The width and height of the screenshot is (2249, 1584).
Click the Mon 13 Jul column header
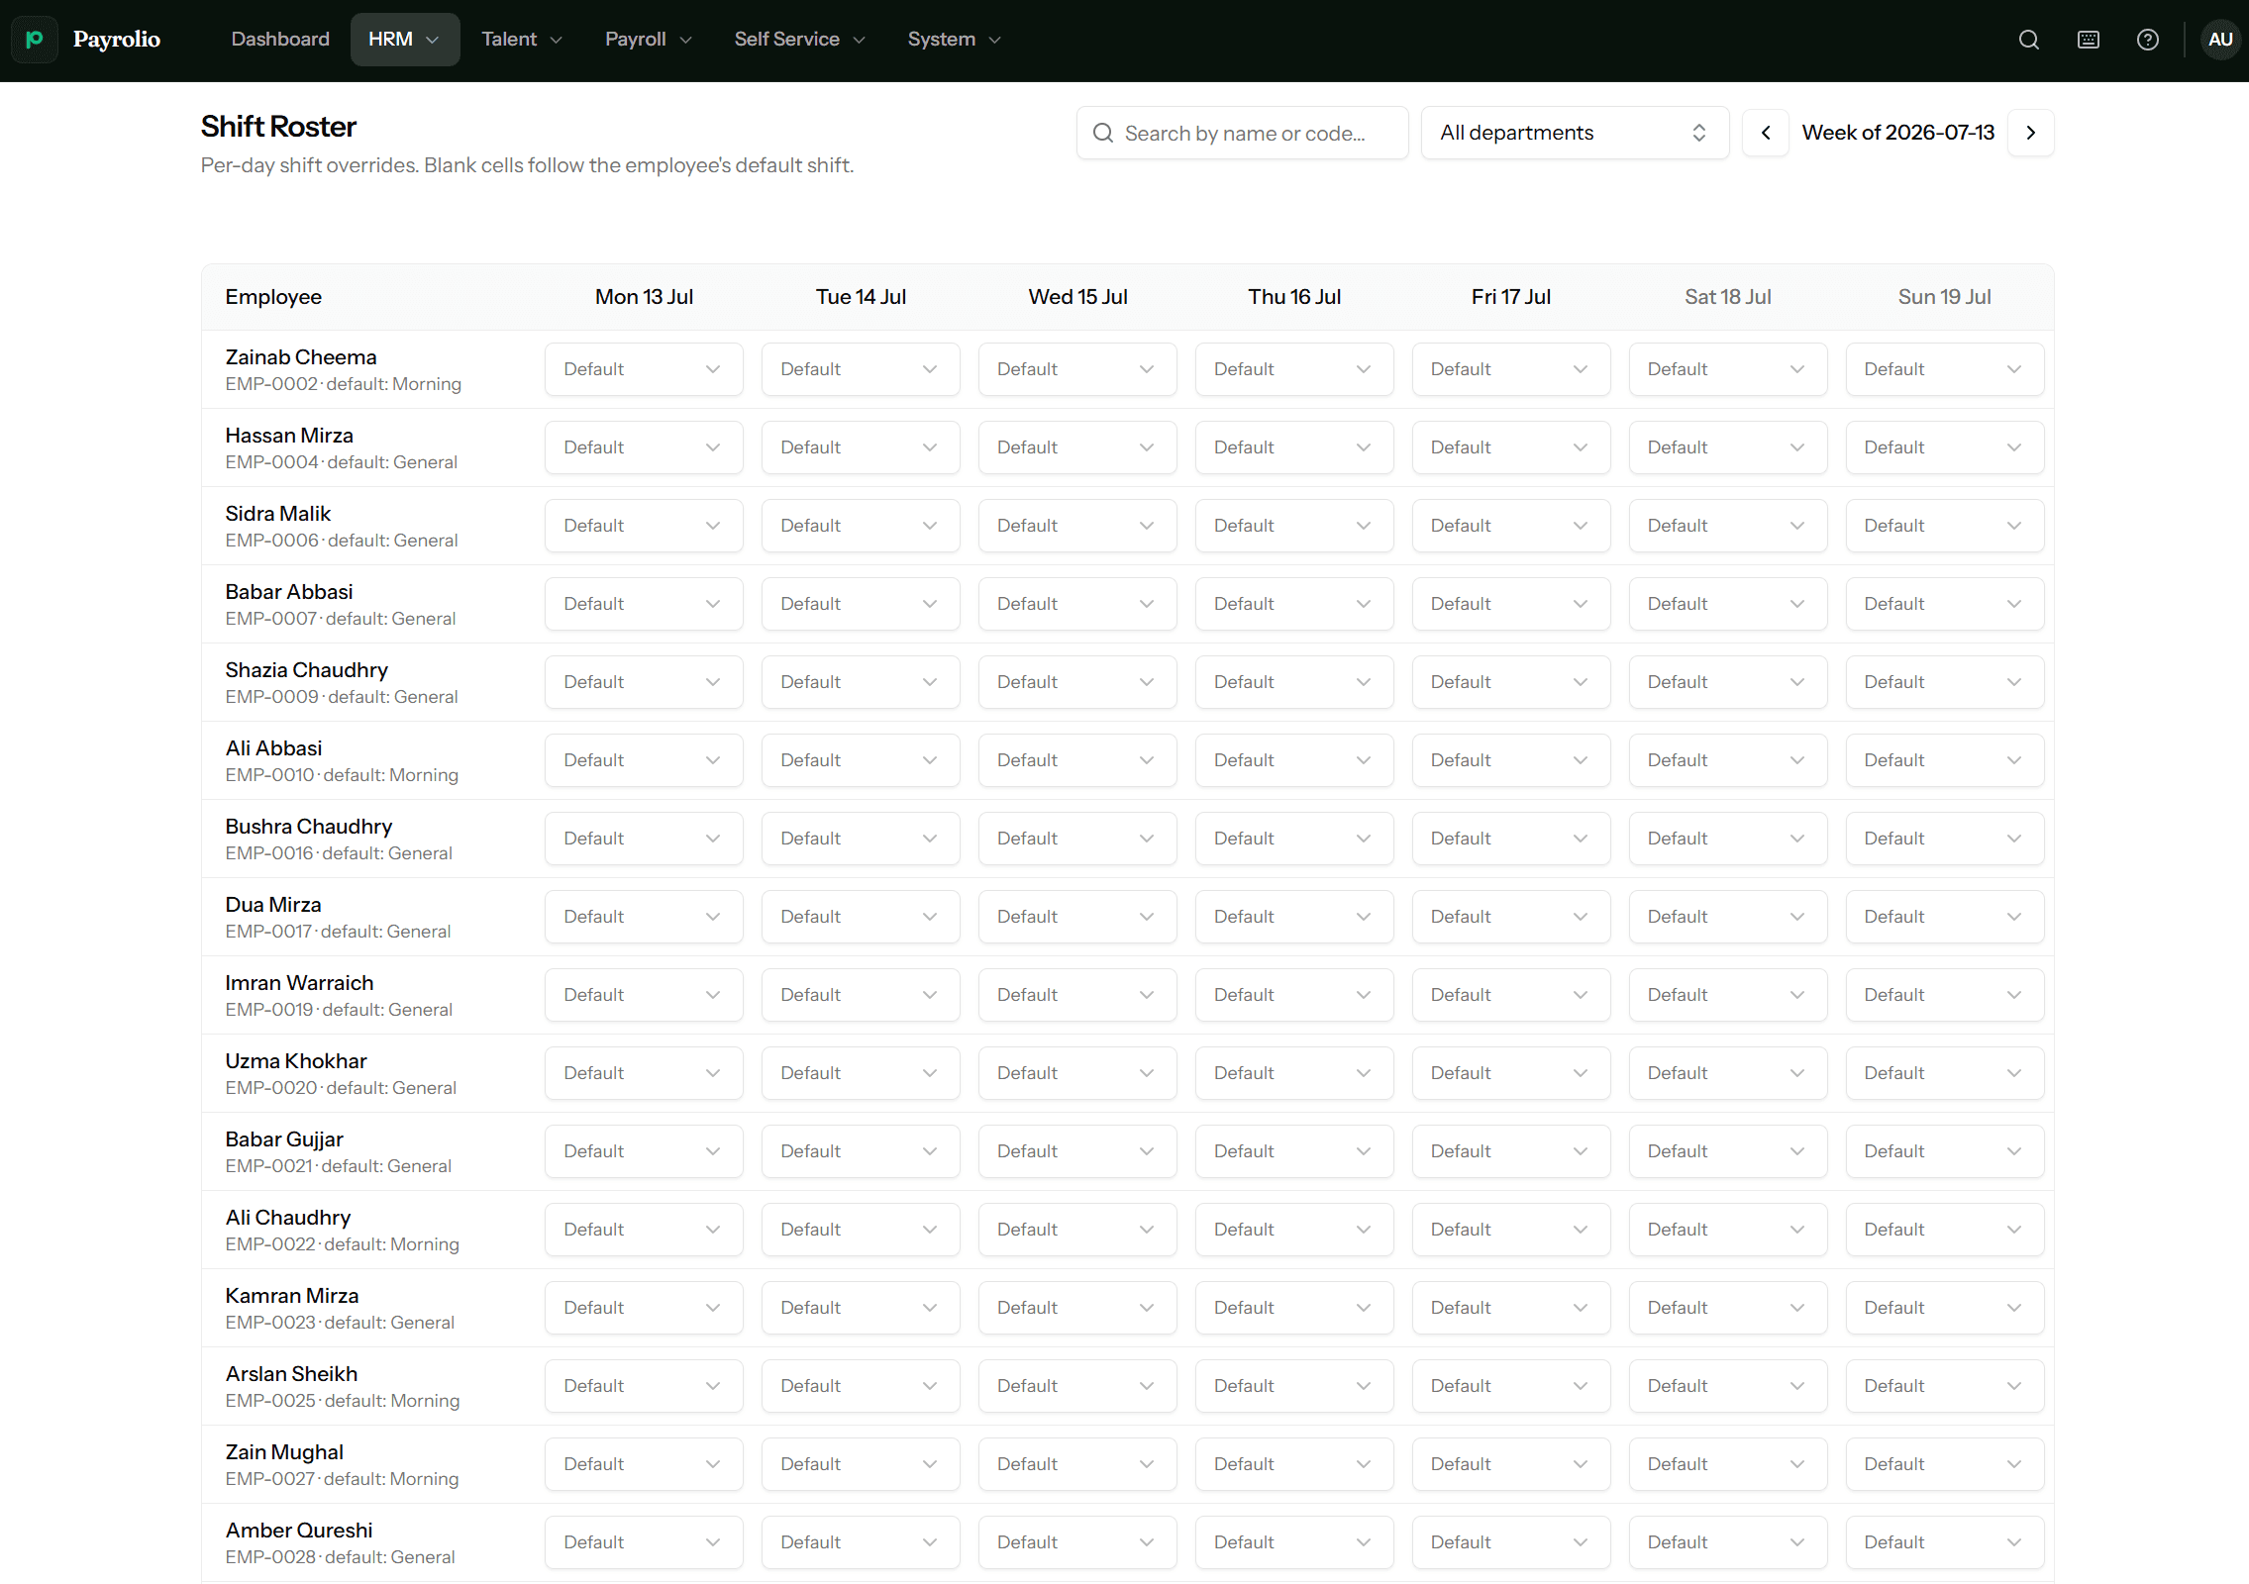pos(644,297)
